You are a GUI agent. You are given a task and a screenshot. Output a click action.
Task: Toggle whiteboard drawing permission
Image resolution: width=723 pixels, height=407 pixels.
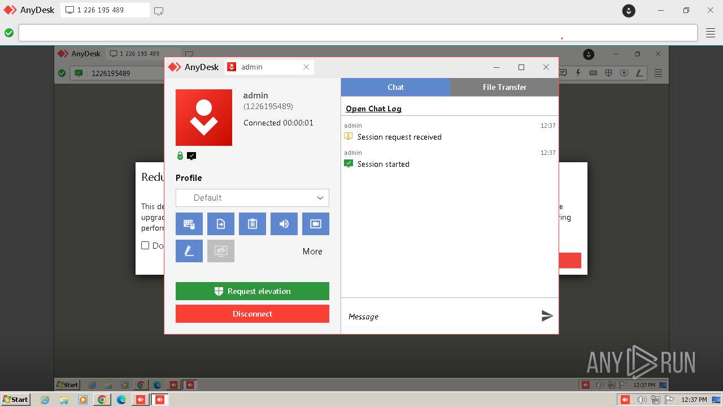click(x=189, y=251)
